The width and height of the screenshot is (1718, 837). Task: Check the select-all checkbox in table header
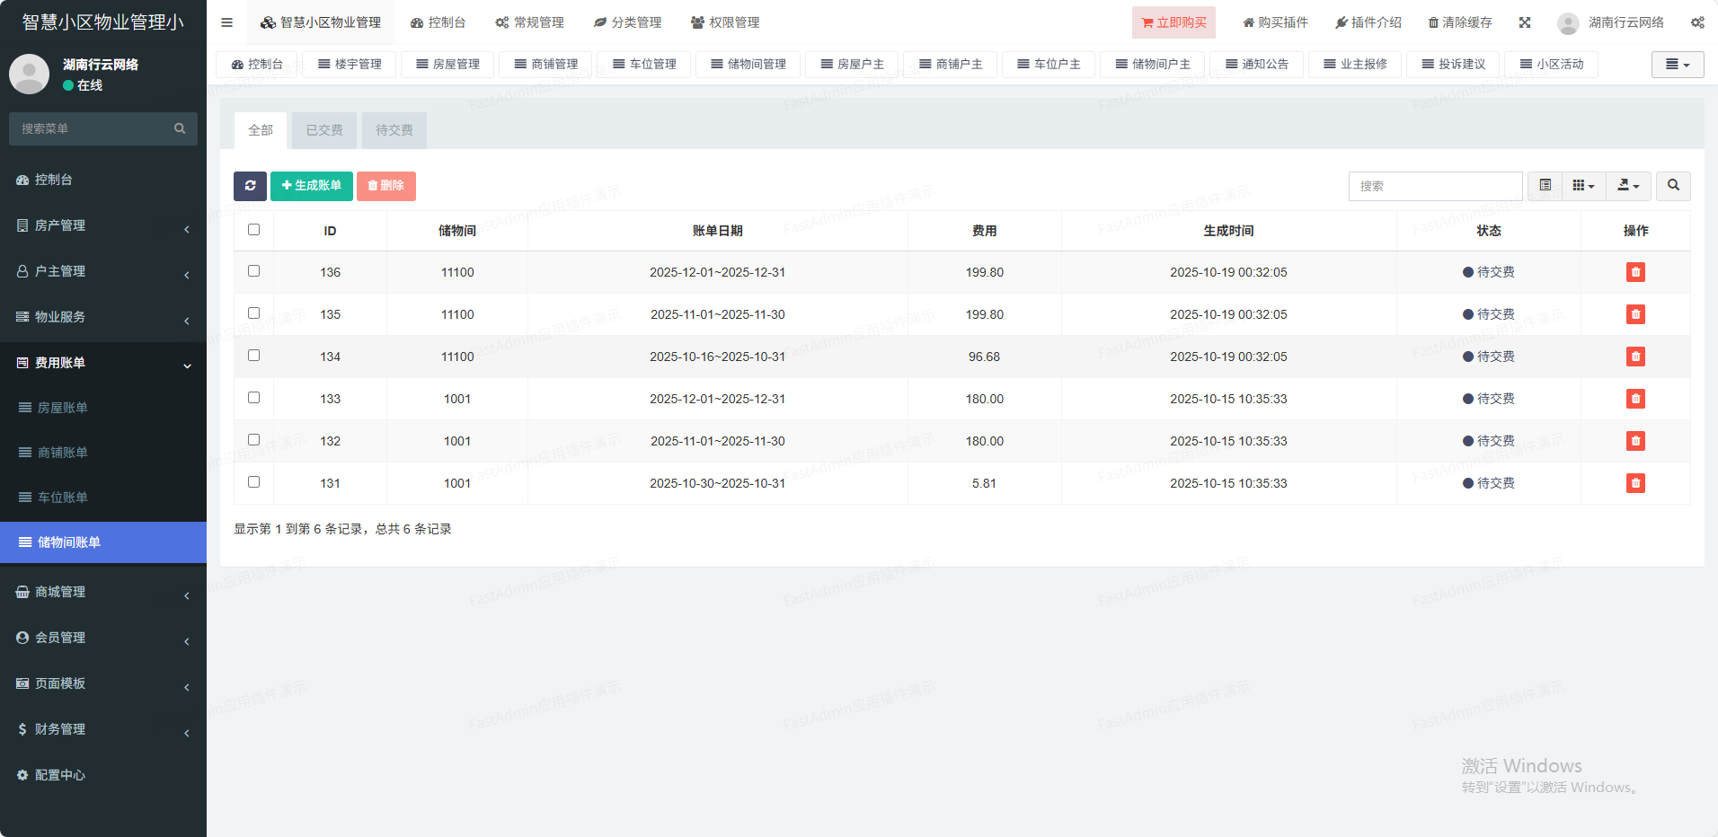(254, 230)
